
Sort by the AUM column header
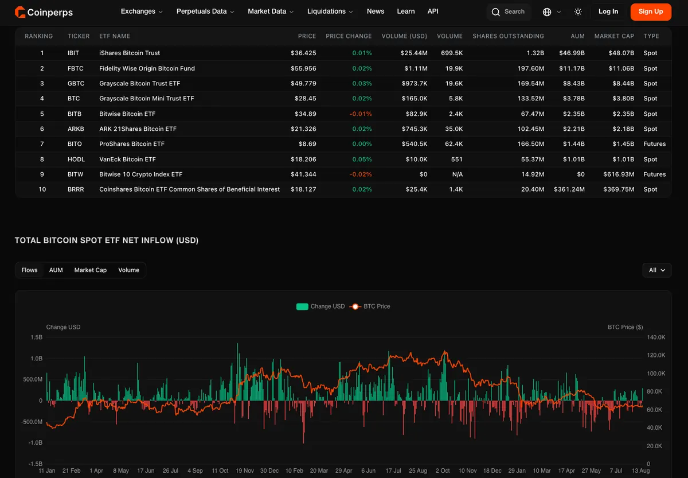click(x=578, y=36)
